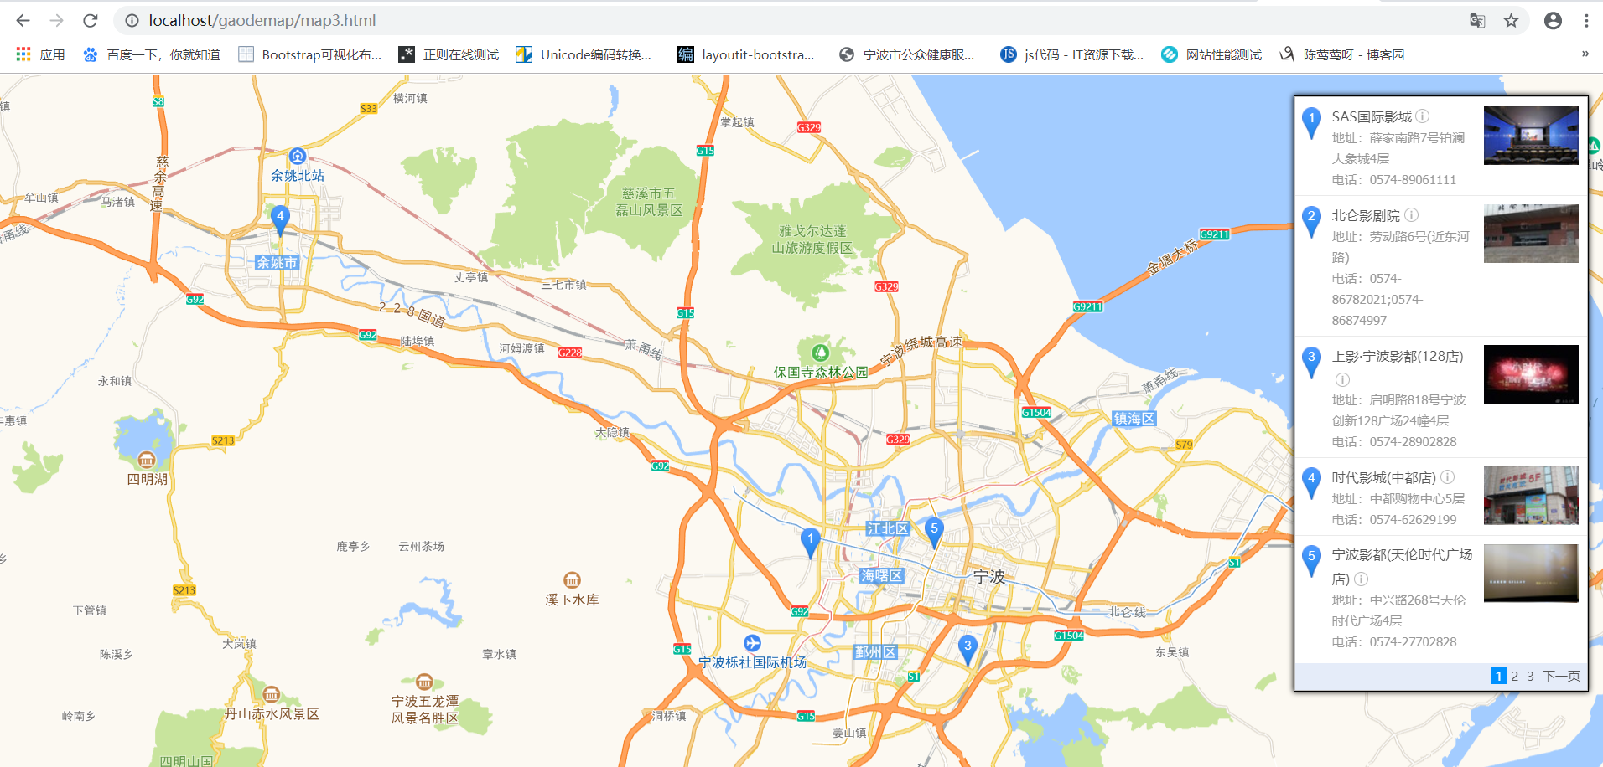
Task: Click the 上影·宁波影都 thumbnail photo
Action: (1531, 374)
